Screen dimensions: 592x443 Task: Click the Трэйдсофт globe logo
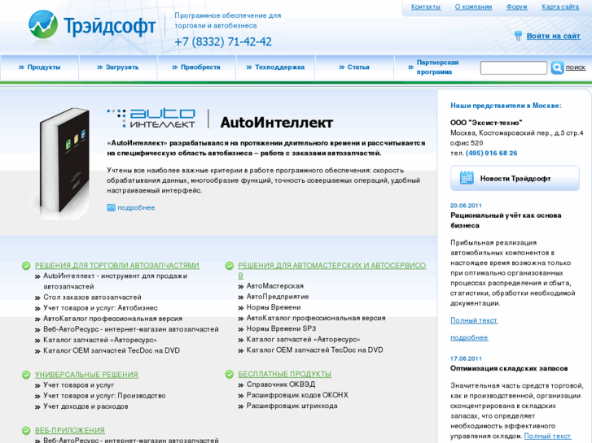pyautogui.click(x=43, y=24)
